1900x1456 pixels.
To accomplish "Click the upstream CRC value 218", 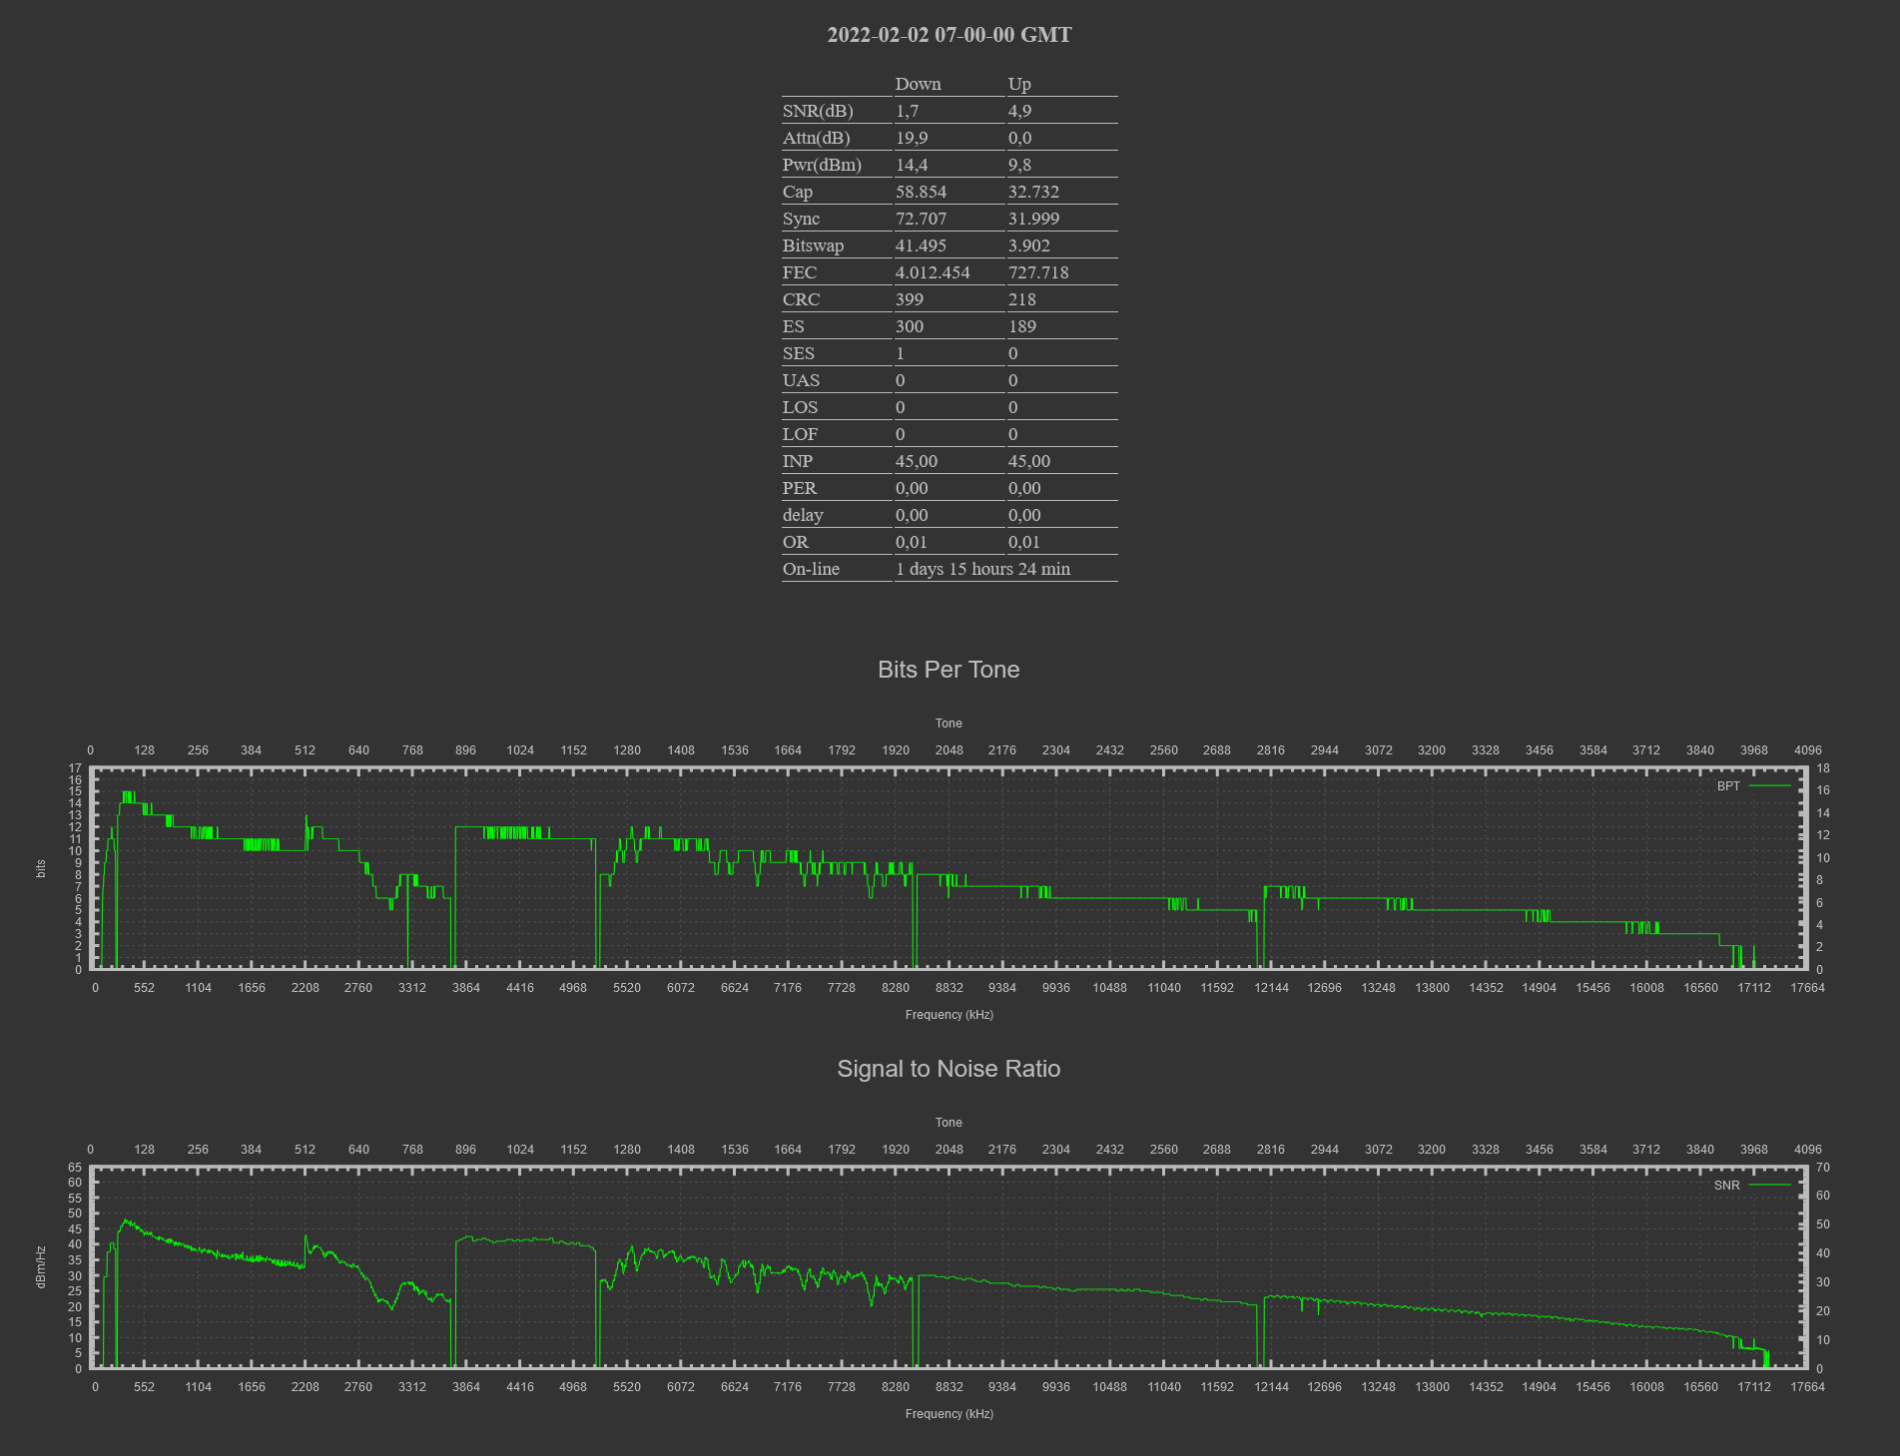I will coord(1021,299).
